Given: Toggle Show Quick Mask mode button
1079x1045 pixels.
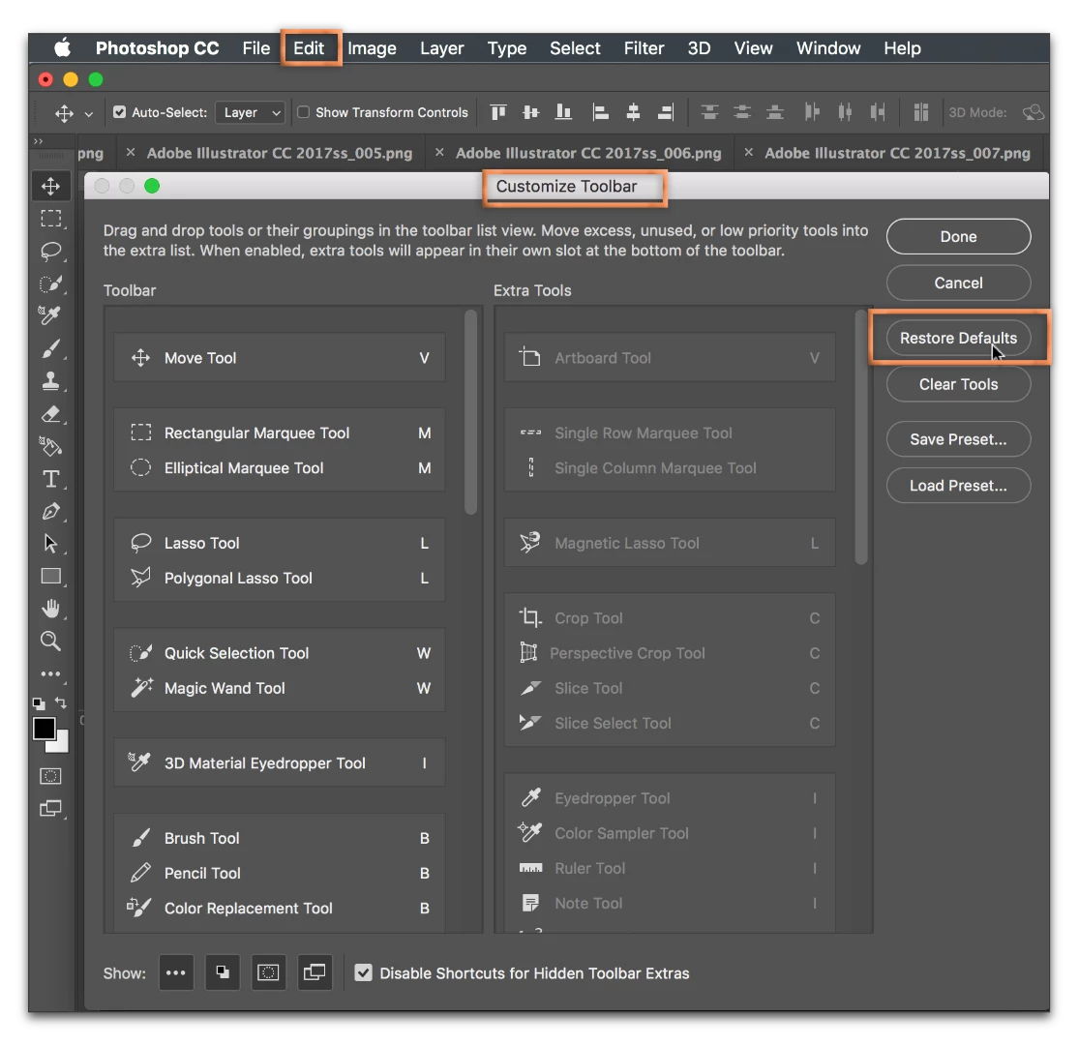Looking at the screenshot, I should [268, 972].
